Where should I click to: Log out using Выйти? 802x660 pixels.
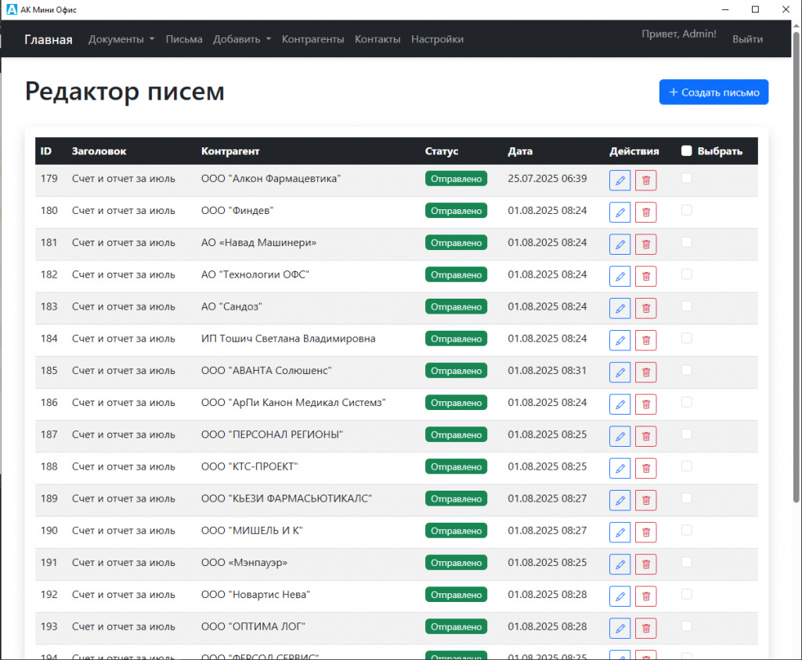[747, 39]
